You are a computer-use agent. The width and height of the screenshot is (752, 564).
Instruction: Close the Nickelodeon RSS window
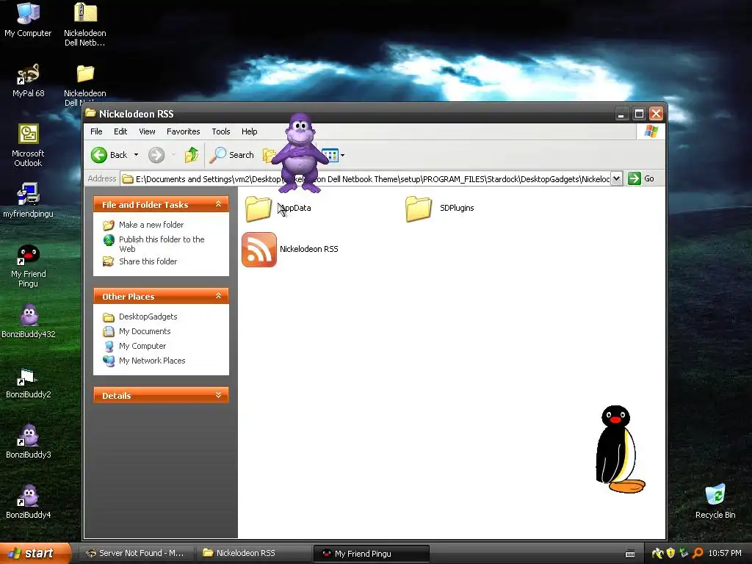click(x=656, y=114)
